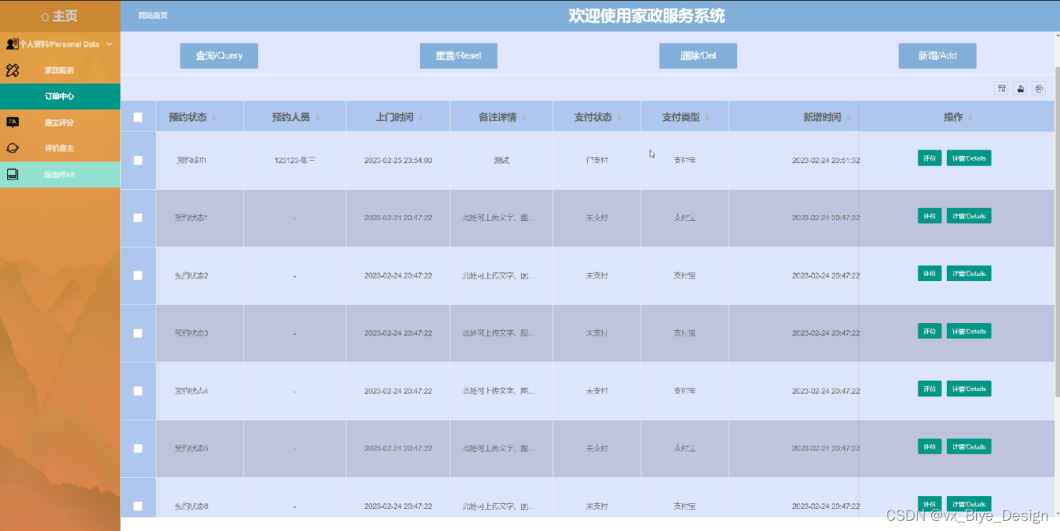This screenshot has width=1060, height=531.
Task: Click the 删除/Del button
Action: click(698, 56)
